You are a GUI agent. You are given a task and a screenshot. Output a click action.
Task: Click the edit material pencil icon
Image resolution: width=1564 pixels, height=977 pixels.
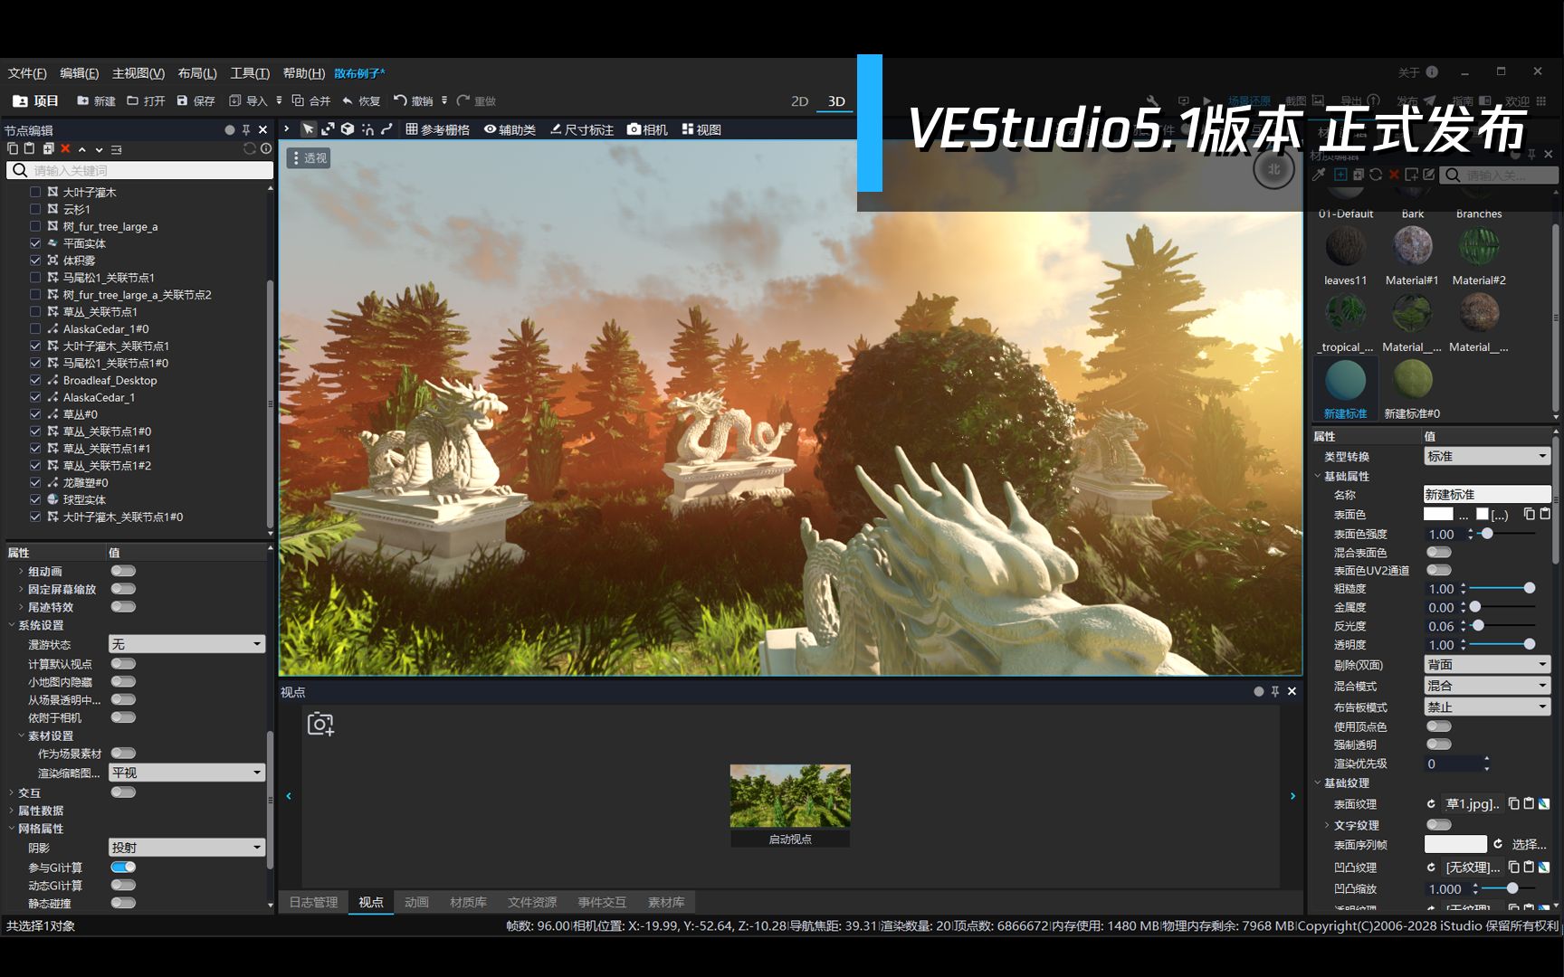pyautogui.click(x=1429, y=175)
